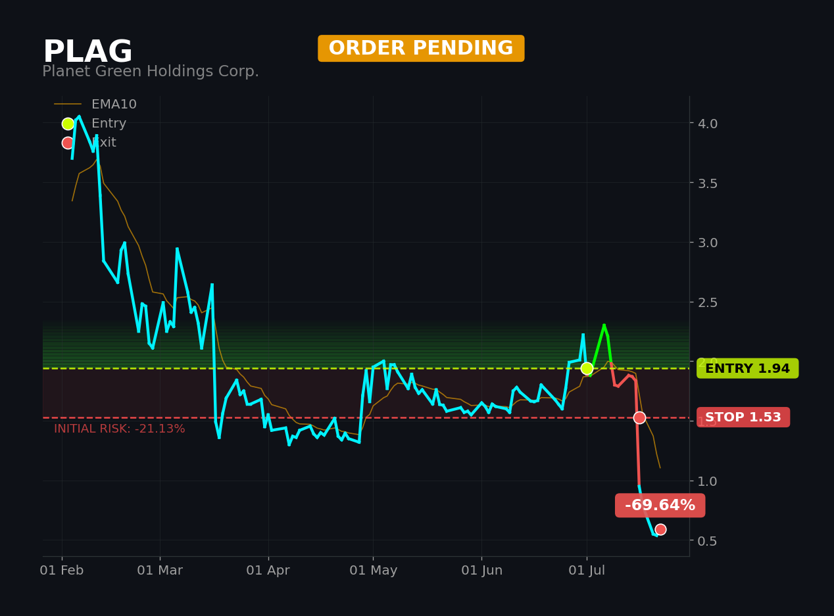Click the 0.5 y-axis price label
Image resolution: width=834 pixels, height=616 pixels.
(x=707, y=540)
